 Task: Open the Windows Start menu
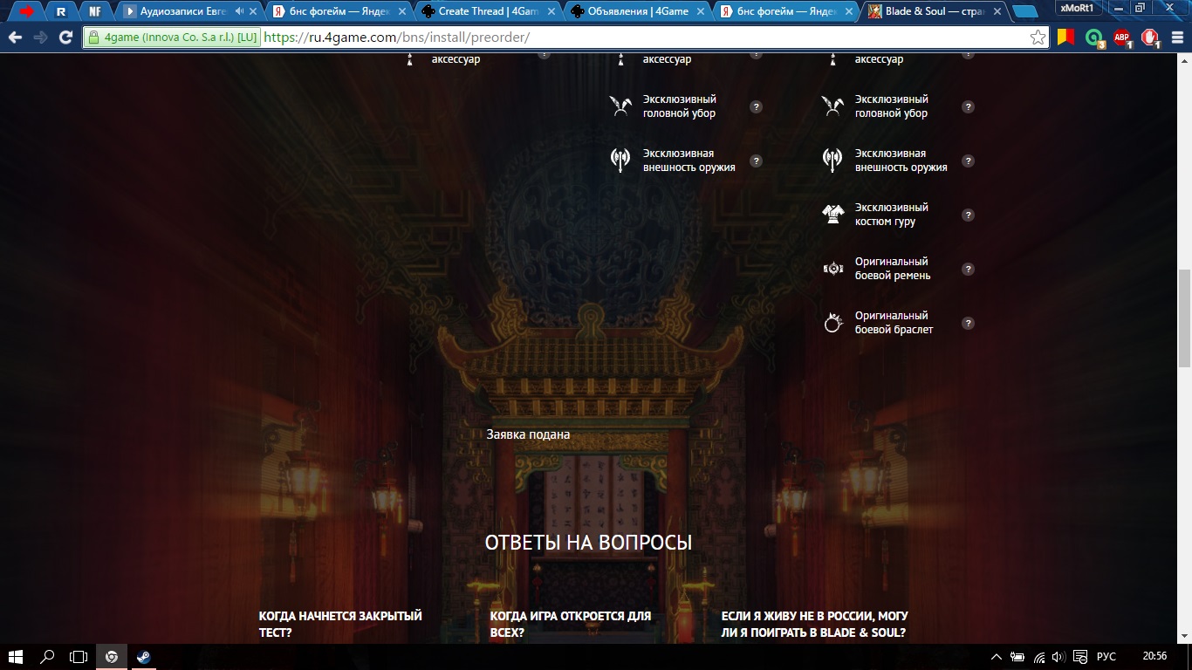click(x=16, y=657)
